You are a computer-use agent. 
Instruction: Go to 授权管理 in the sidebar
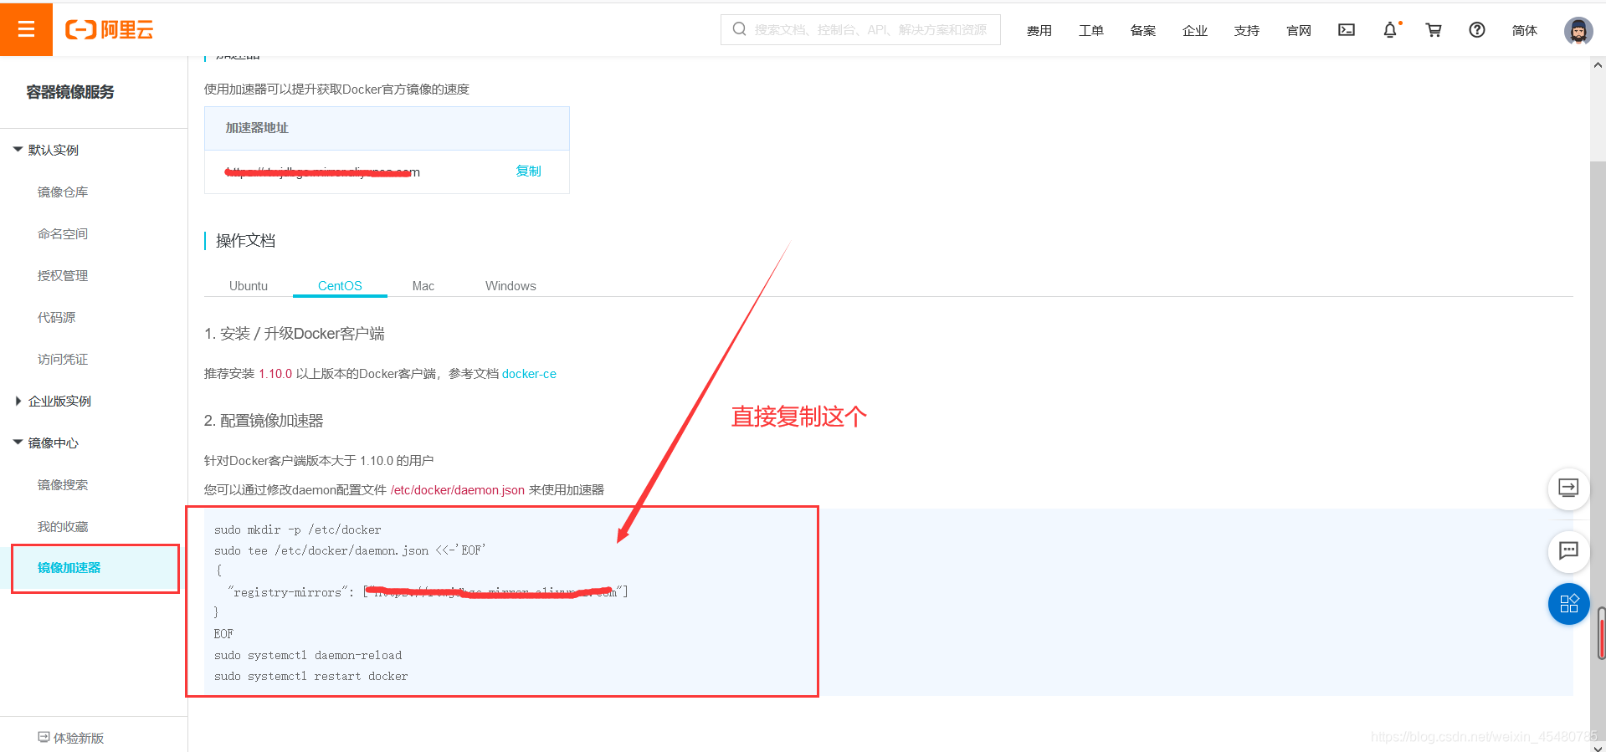(63, 275)
